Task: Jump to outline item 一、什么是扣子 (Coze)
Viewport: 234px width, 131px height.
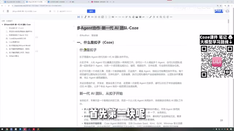Action: 15,28
